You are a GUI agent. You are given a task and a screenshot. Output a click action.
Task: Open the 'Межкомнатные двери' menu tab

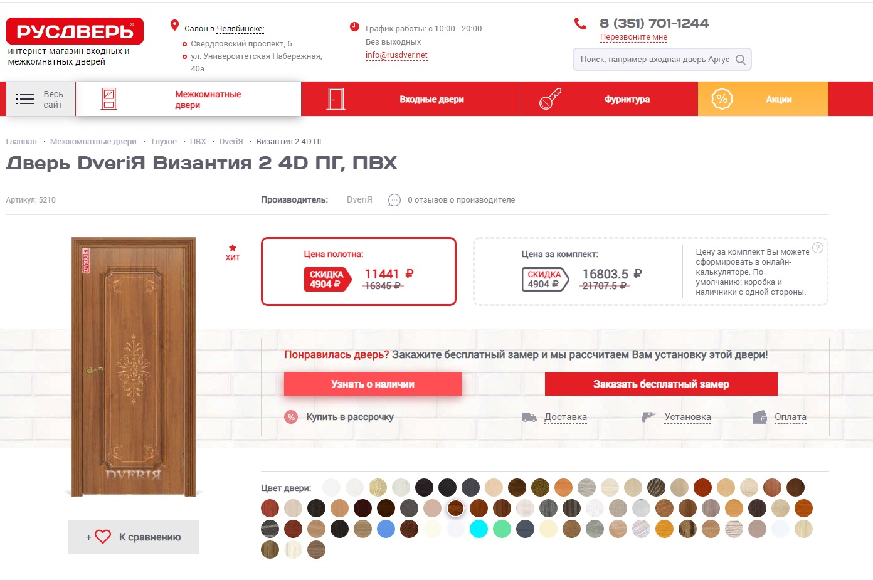tap(188, 99)
